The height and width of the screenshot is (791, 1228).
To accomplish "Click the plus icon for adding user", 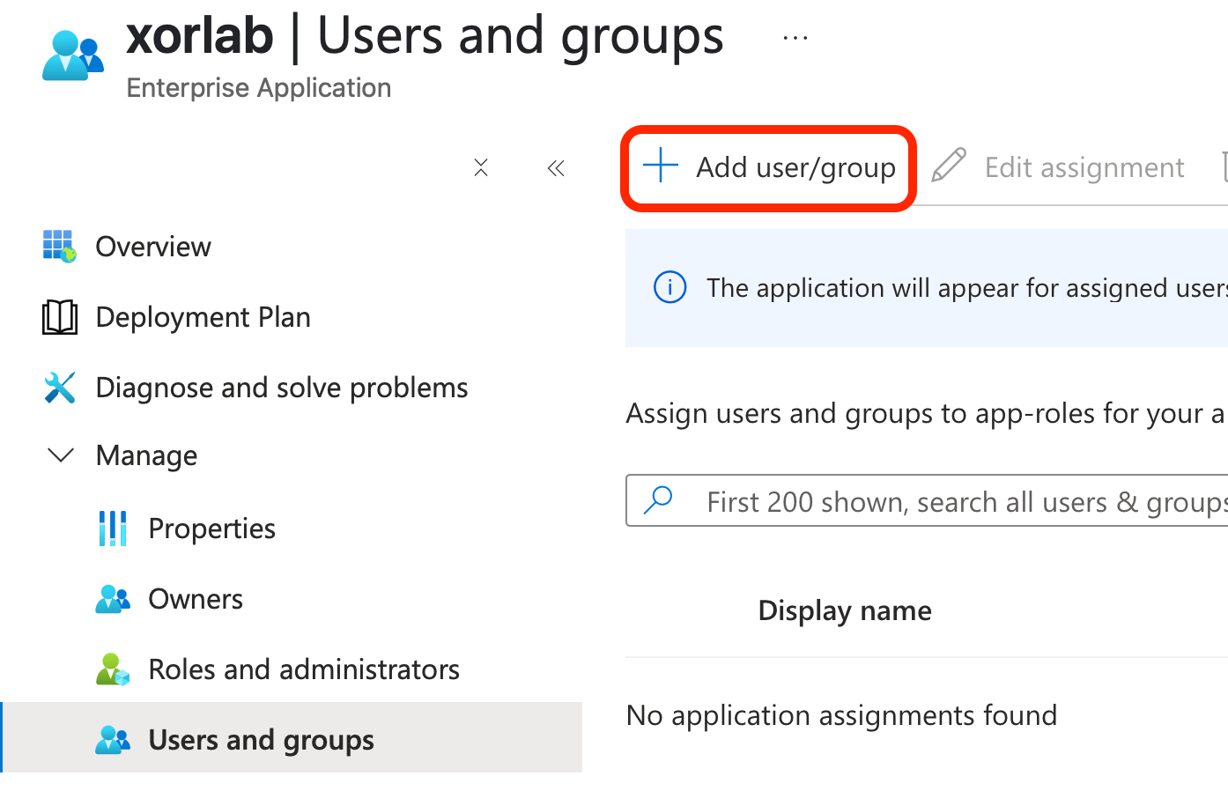I will 661,166.
